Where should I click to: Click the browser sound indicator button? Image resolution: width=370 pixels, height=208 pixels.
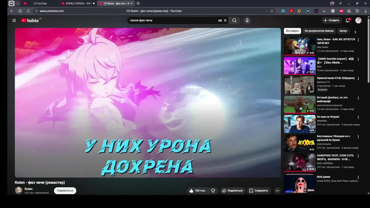pyautogui.click(x=11, y=3)
